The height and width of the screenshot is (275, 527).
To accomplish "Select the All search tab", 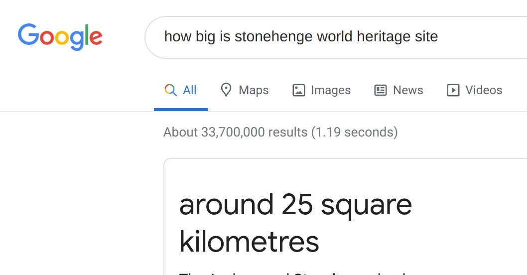I will (180, 90).
